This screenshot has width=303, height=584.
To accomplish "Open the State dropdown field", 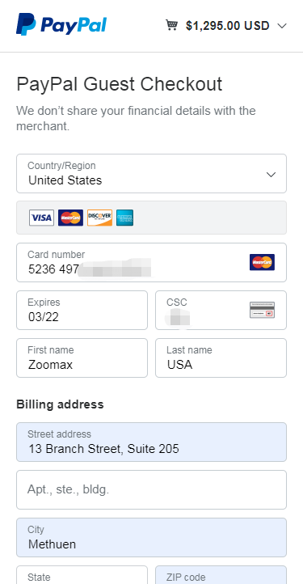I will point(82,574).
